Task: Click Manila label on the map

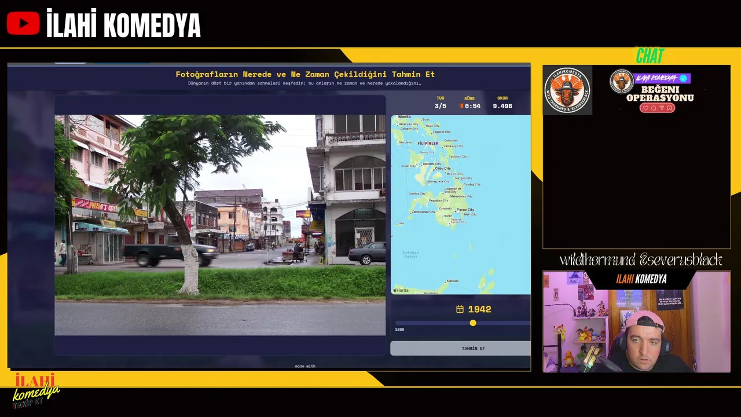Action: (x=404, y=116)
